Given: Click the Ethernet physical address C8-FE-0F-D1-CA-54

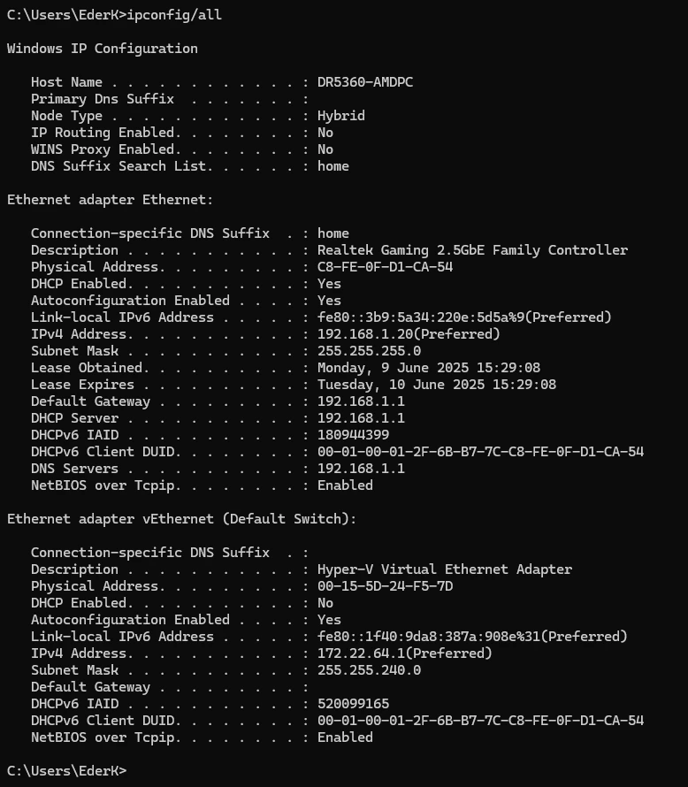Looking at the screenshot, I should point(385,266).
